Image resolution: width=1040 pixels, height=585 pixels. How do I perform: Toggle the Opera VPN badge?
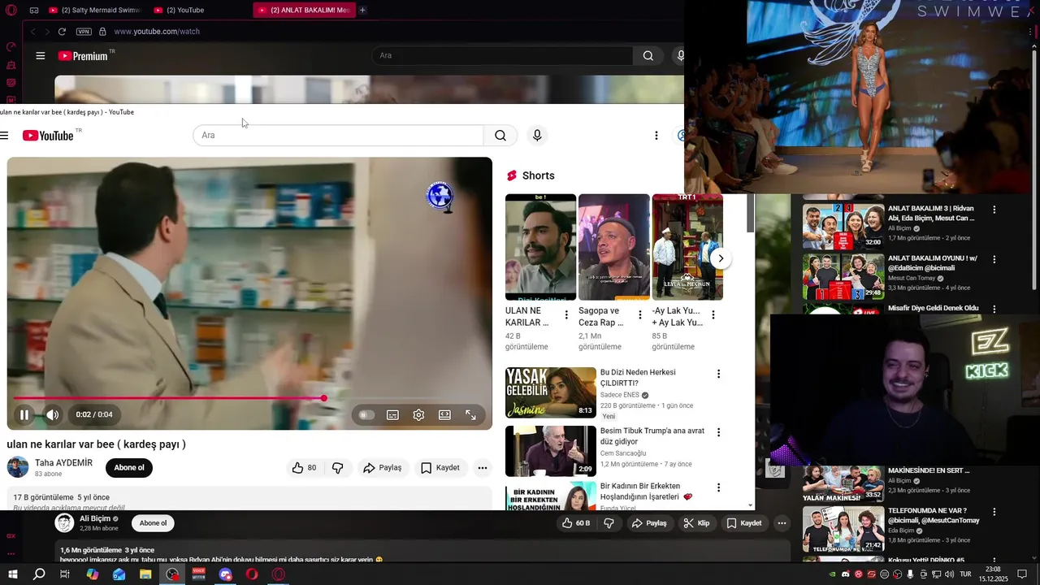click(x=84, y=32)
